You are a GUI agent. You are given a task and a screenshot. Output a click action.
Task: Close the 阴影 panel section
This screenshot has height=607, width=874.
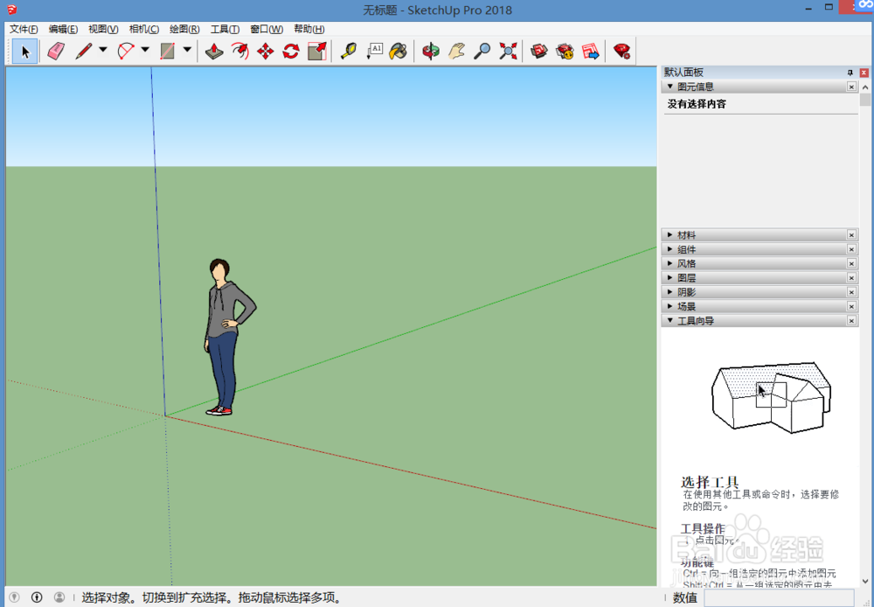click(x=851, y=292)
